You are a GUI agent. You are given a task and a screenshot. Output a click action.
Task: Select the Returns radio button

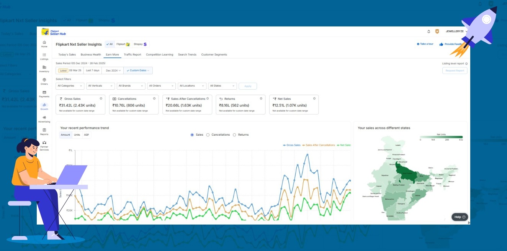coord(234,135)
